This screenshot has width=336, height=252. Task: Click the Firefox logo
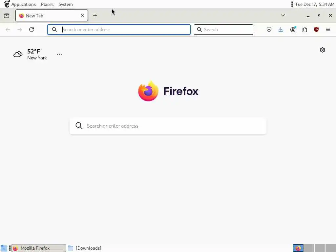point(168,91)
